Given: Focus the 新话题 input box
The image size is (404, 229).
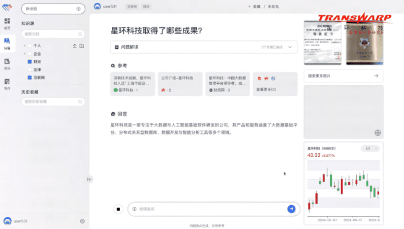Looking at the screenshot, I should 53,9.
